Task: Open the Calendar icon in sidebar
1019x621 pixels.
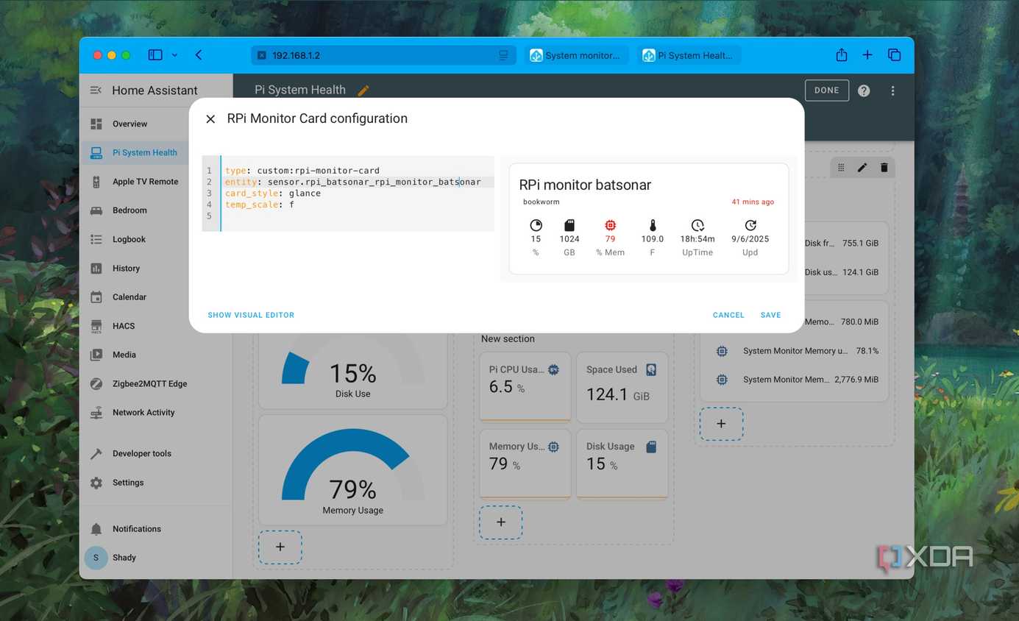Action: (96, 297)
